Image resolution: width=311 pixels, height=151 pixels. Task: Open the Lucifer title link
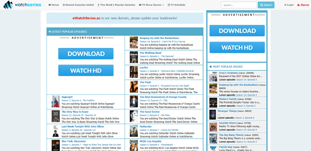(x=144, y=68)
